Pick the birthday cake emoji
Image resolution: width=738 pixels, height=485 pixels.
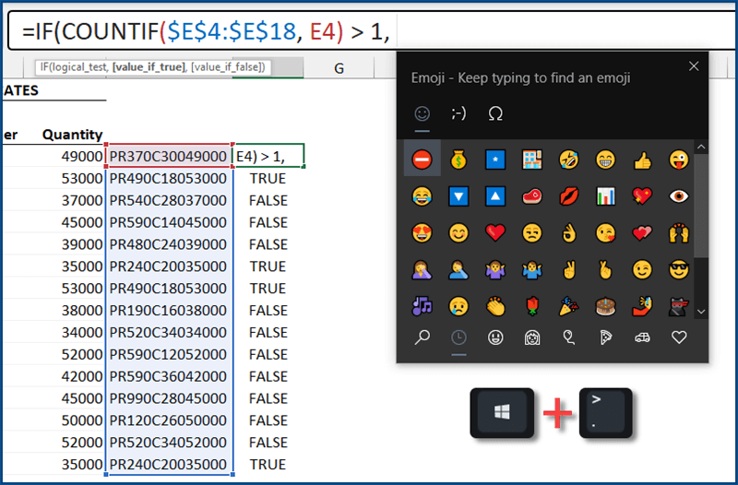point(606,305)
